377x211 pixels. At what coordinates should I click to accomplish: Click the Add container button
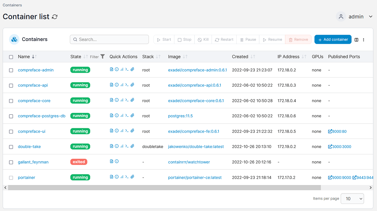[333, 39]
